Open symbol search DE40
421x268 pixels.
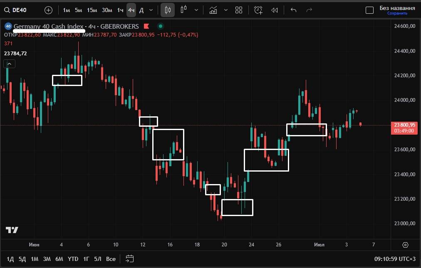point(15,10)
